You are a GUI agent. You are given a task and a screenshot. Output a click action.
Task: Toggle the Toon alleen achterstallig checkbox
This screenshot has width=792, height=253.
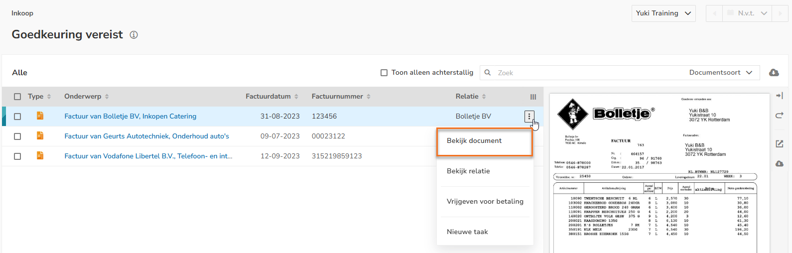384,73
